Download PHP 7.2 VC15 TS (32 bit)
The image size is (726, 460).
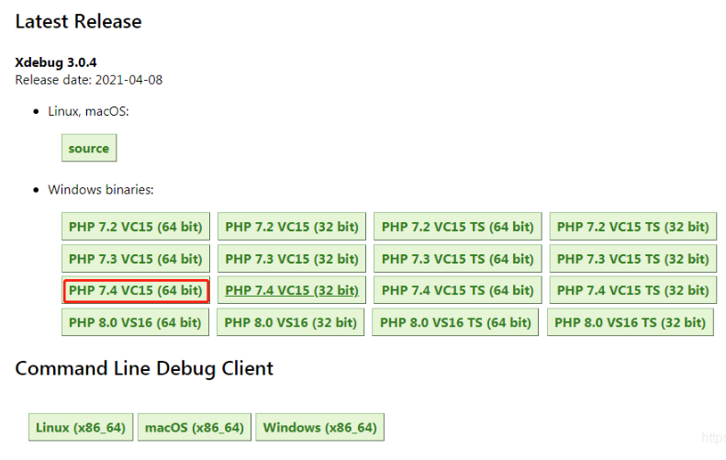(x=633, y=226)
